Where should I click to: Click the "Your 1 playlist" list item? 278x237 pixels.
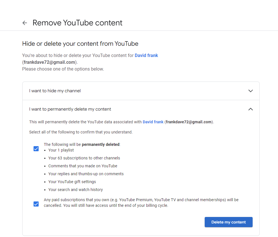(x=61, y=150)
